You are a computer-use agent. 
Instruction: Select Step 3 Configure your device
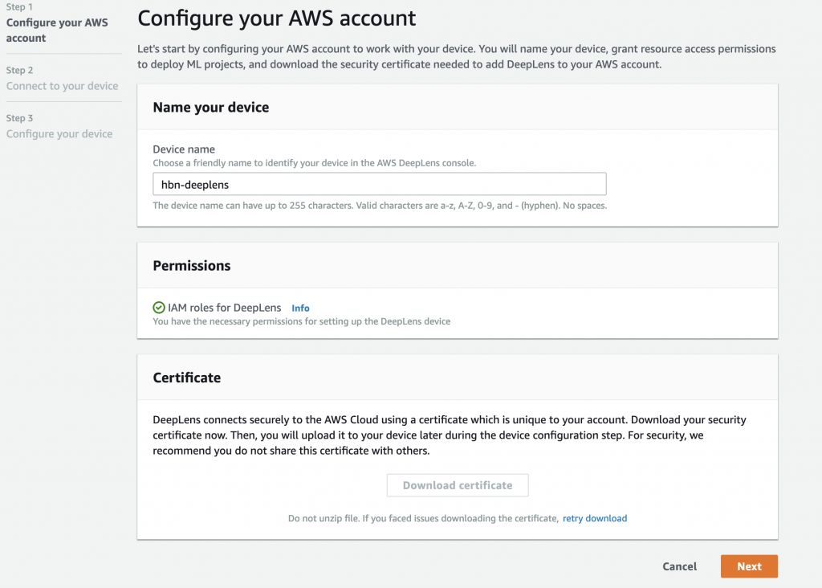pos(59,134)
